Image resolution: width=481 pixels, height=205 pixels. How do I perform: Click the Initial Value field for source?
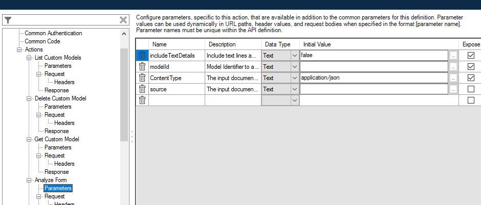tap(374, 89)
